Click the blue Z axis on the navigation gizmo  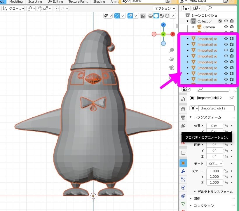(x=163, y=25)
